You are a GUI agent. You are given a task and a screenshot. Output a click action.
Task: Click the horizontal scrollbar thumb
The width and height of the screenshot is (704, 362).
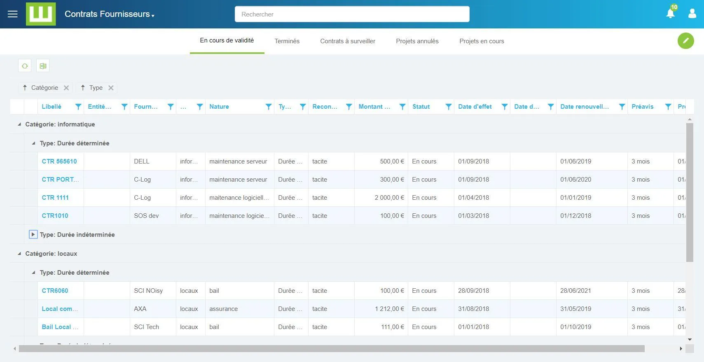click(x=332, y=349)
